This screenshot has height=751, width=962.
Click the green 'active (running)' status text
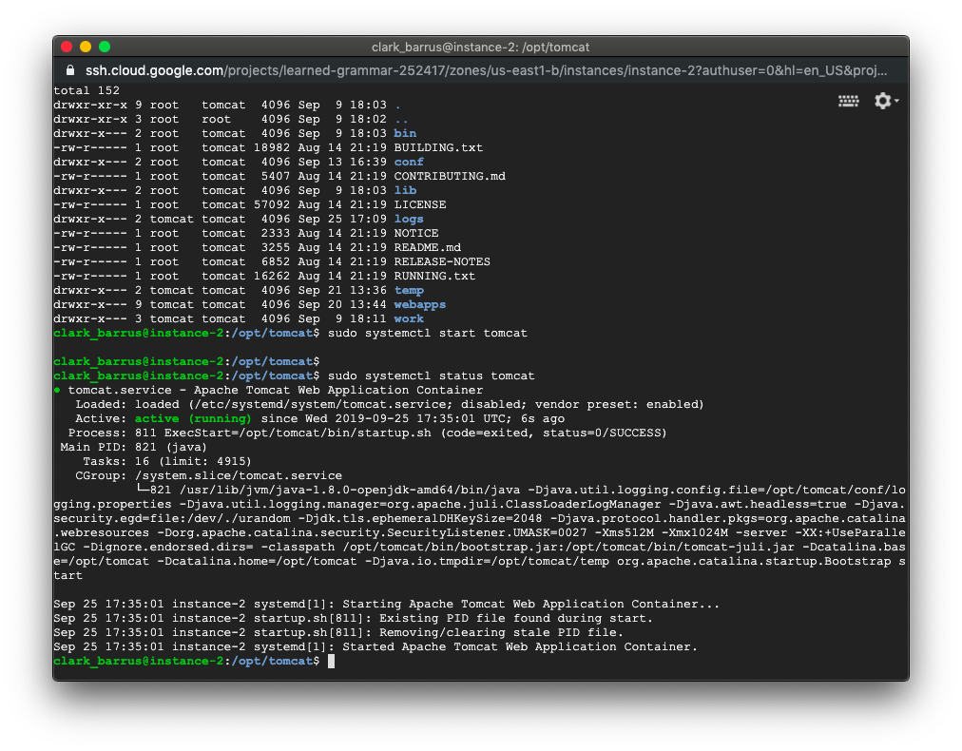pos(193,418)
